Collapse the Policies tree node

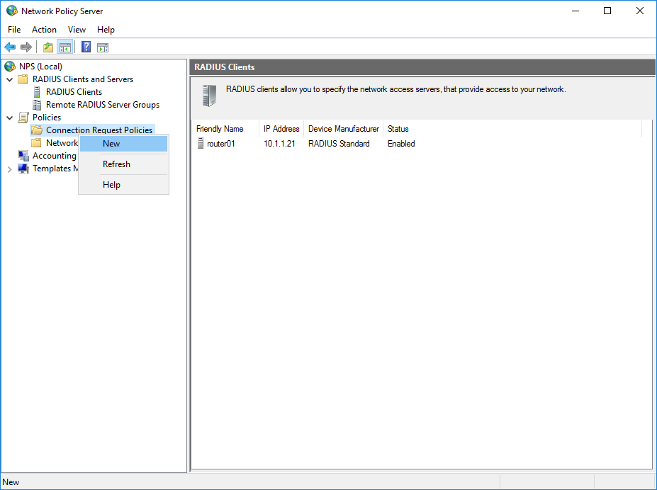tap(9, 117)
